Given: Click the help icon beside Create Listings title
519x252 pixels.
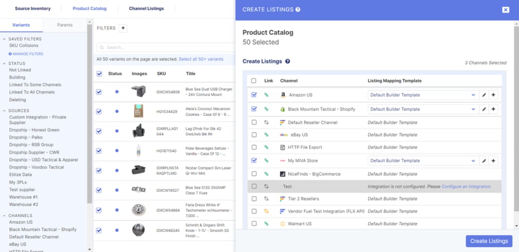Looking at the screenshot, I should tap(298, 9).
